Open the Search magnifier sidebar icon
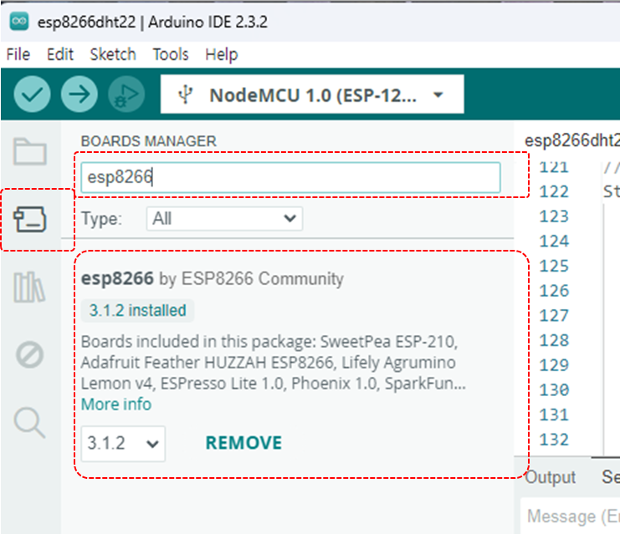 29,423
